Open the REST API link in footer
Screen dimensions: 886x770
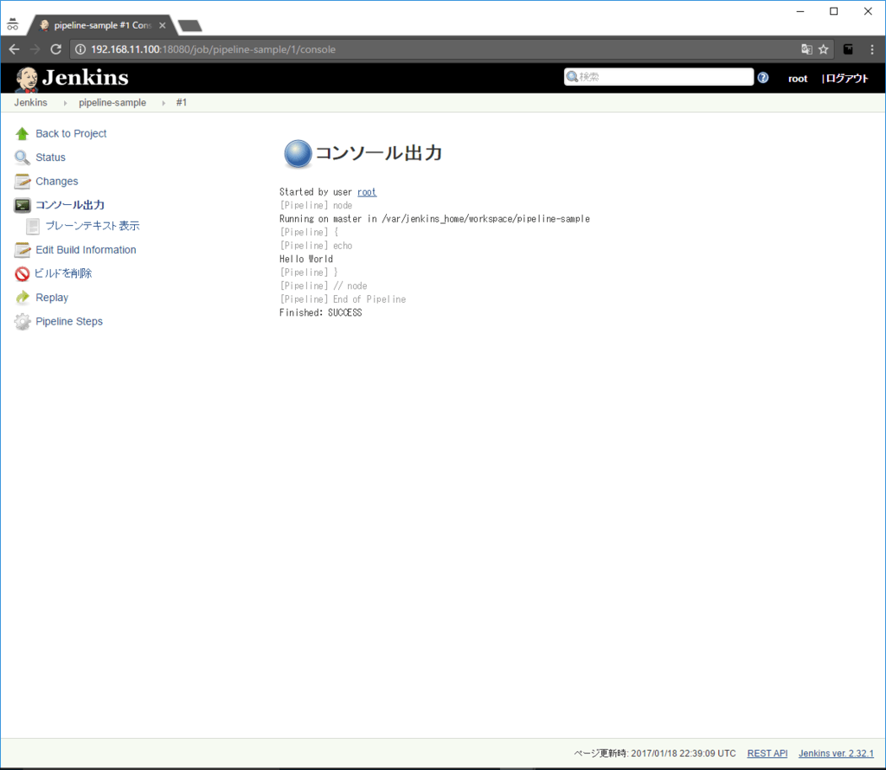tap(767, 754)
